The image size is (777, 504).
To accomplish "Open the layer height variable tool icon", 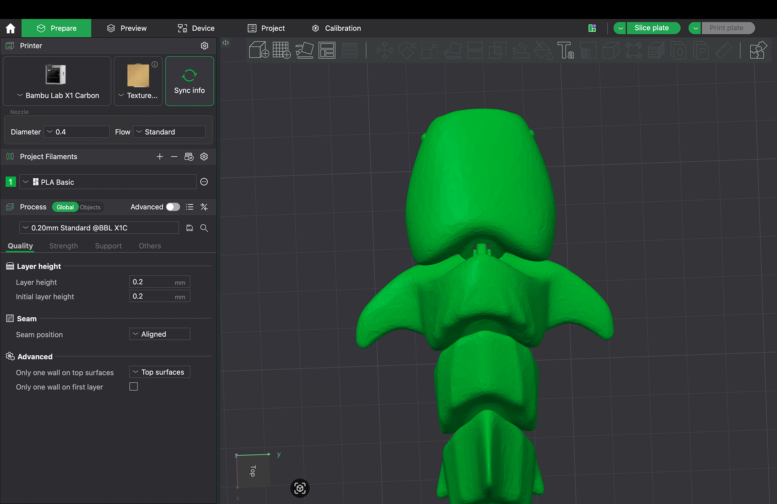I will tap(350, 50).
